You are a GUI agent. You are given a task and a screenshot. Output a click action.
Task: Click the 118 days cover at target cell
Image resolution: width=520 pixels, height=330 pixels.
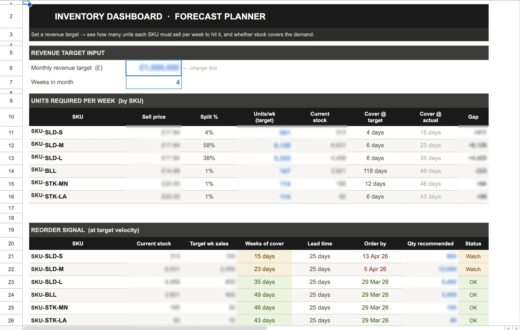pyautogui.click(x=375, y=171)
